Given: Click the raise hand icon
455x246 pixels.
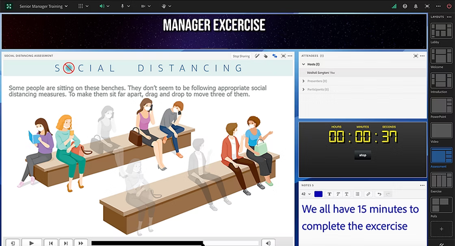Looking at the screenshot, I should coord(164,6).
